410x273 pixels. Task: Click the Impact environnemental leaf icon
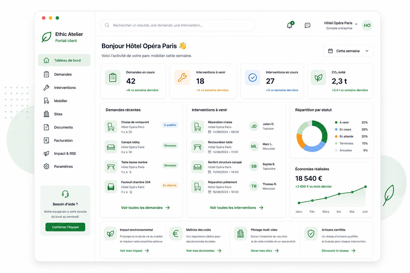pos(111,234)
